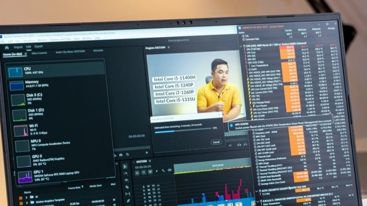Open the Button Editor plus icon in Source monitor
The height and width of the screenshot is (206, 367).
point(147,152)
